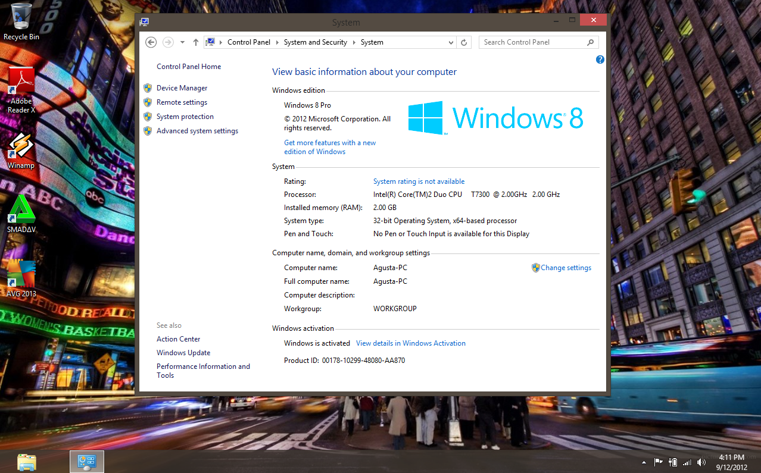761x473 pixels.
Task: Open network signal tray icon
Action: [687, 462]
